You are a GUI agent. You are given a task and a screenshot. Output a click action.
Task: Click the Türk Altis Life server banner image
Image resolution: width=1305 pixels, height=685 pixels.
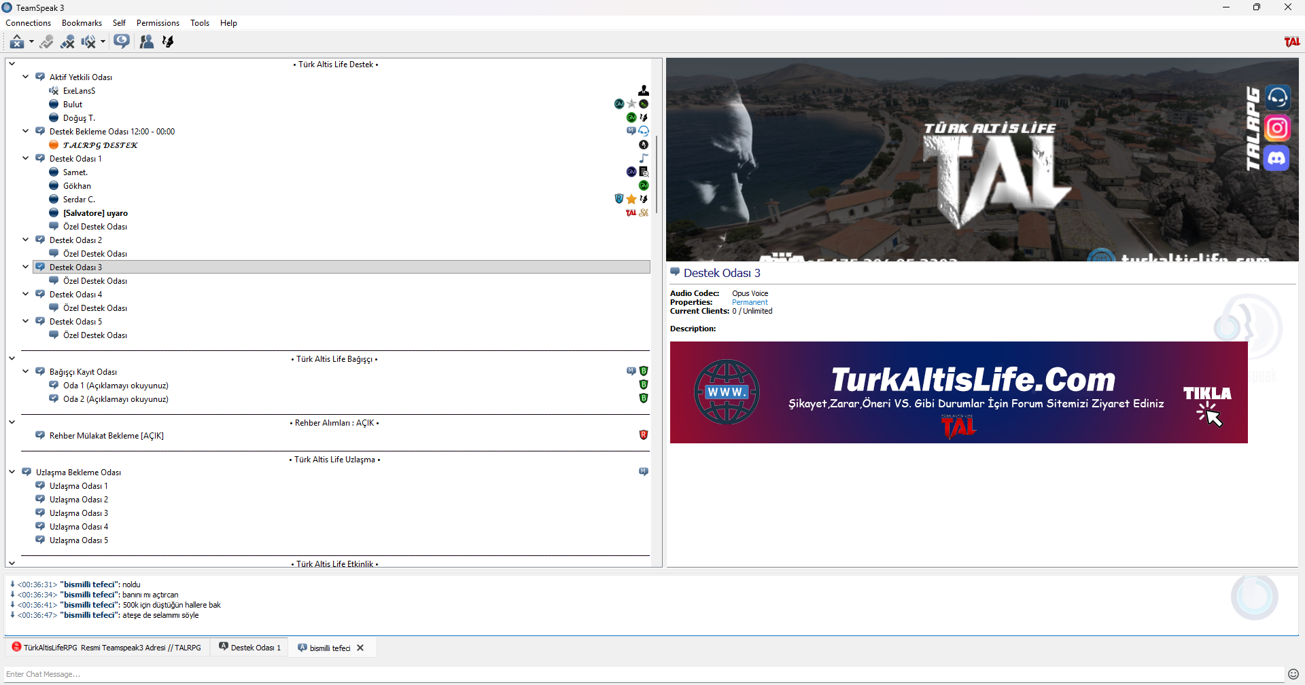point(982,160)
